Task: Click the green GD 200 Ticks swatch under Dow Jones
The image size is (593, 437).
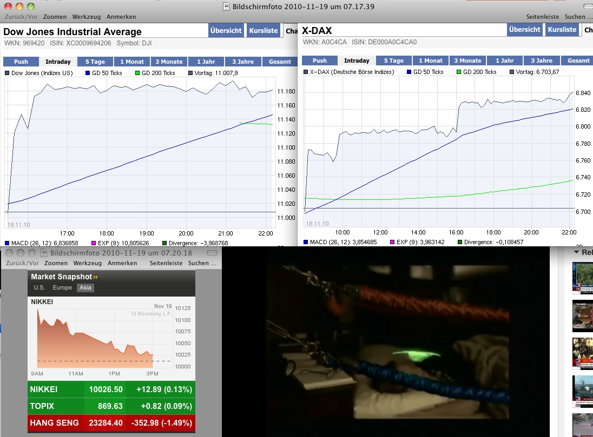Action: click(x=137, y=73)
